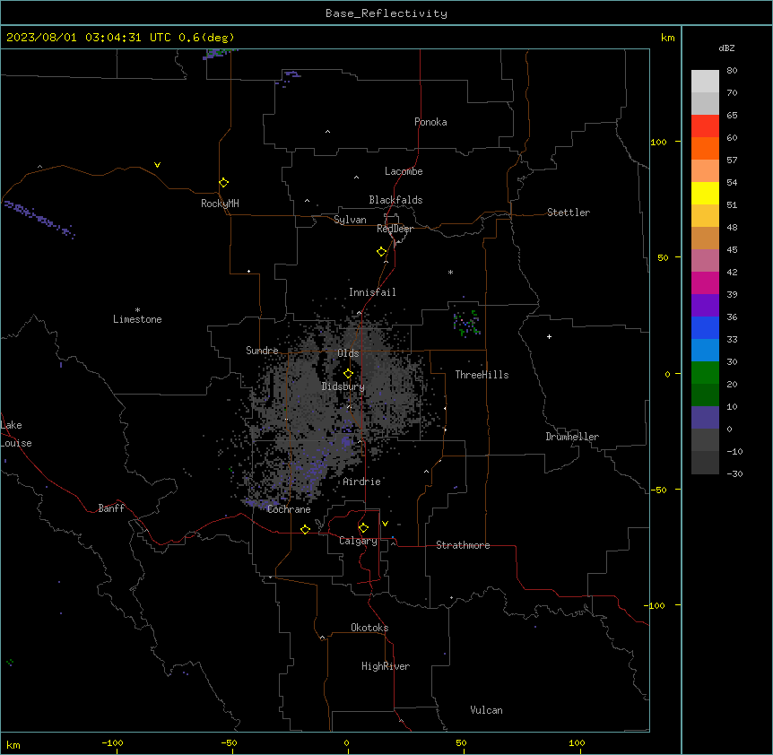Screen dimensions: 773x755
Task: Click the Vulcan label
Action: pyautogui.click(x=486, y=710)
